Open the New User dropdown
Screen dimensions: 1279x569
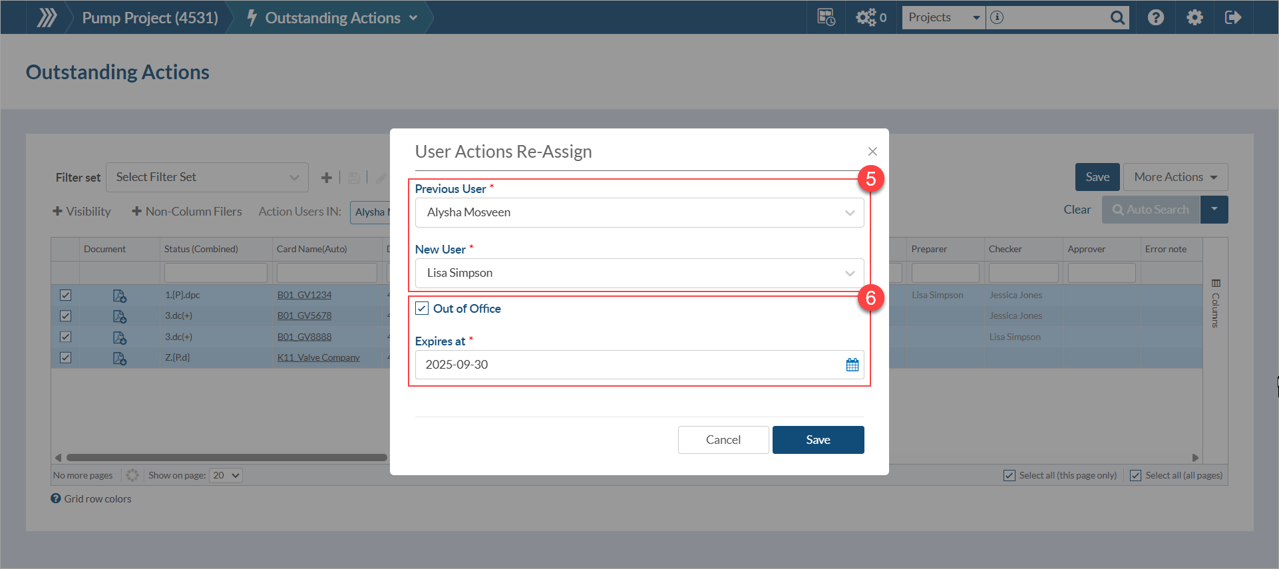[639, 274]
